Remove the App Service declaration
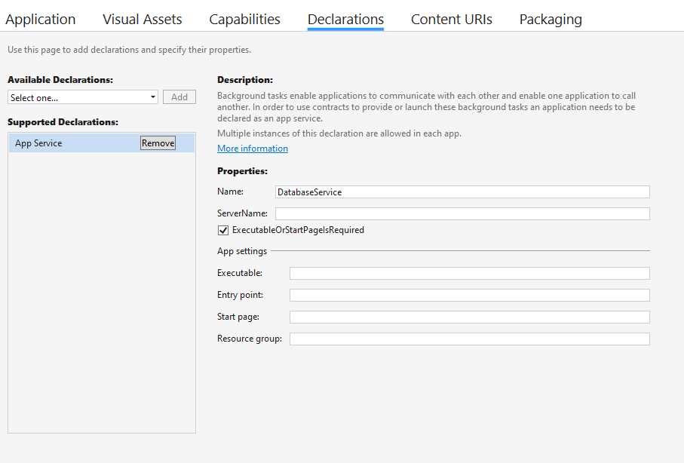This screenshot has width=684, height=463. tap(157, 143)
